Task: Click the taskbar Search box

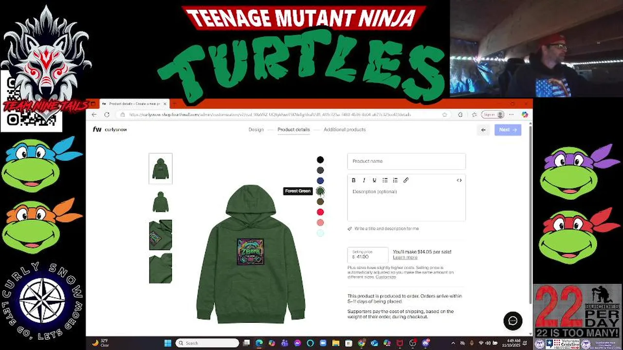Action: click(x=207, y=343)
